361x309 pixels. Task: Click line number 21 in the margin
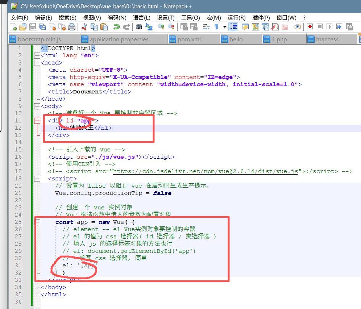[18, 193]
